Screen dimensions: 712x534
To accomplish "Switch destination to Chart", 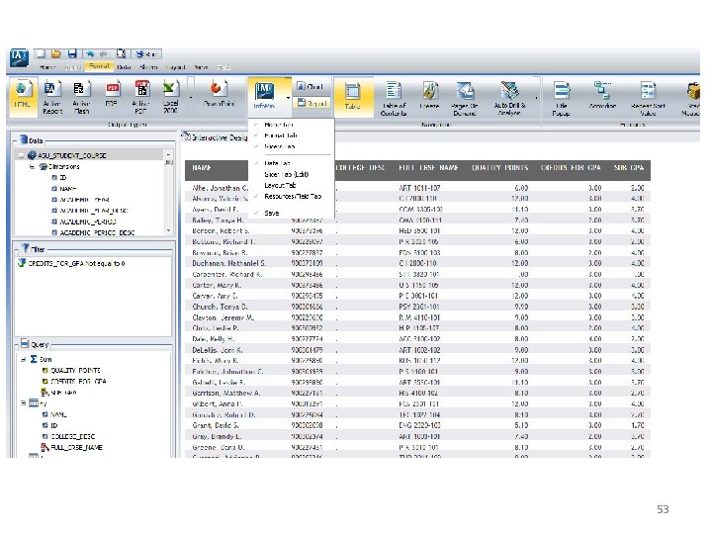I will click(x=311, y=86).
